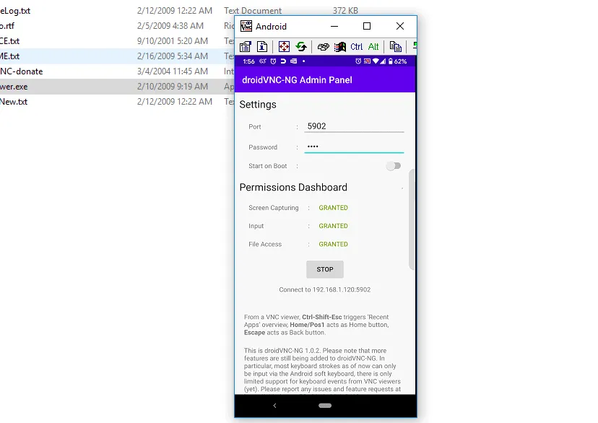Click the 'Password' label

pos(263,147)
